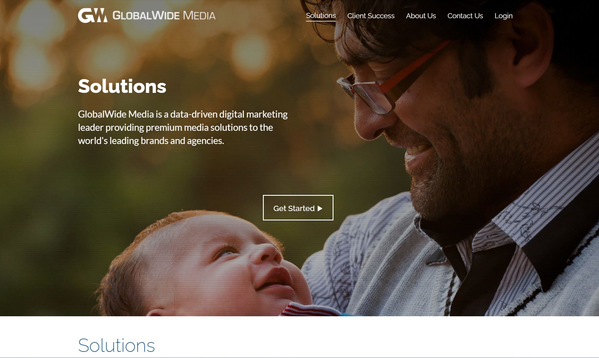Click the play arrow in Get Started

pyautogui.click(x=320, y=208)
